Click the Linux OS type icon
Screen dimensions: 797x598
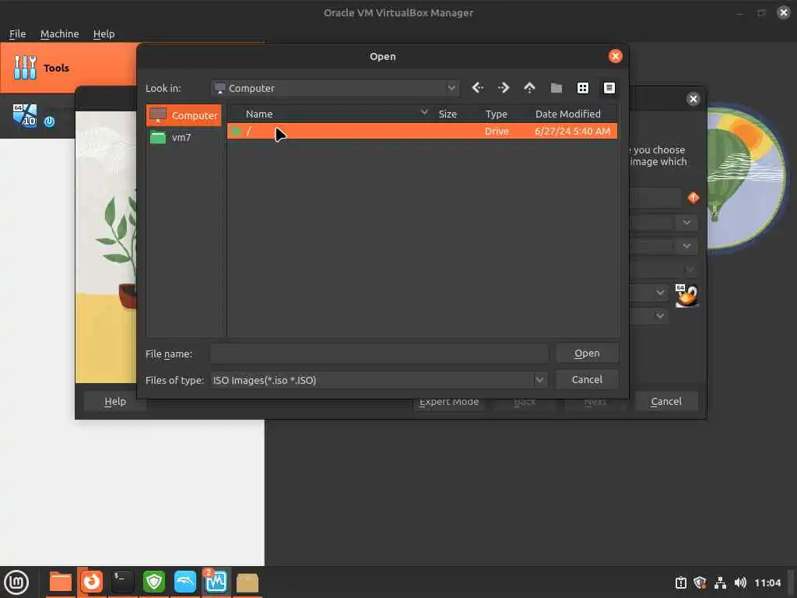click(x=686, y=296)
